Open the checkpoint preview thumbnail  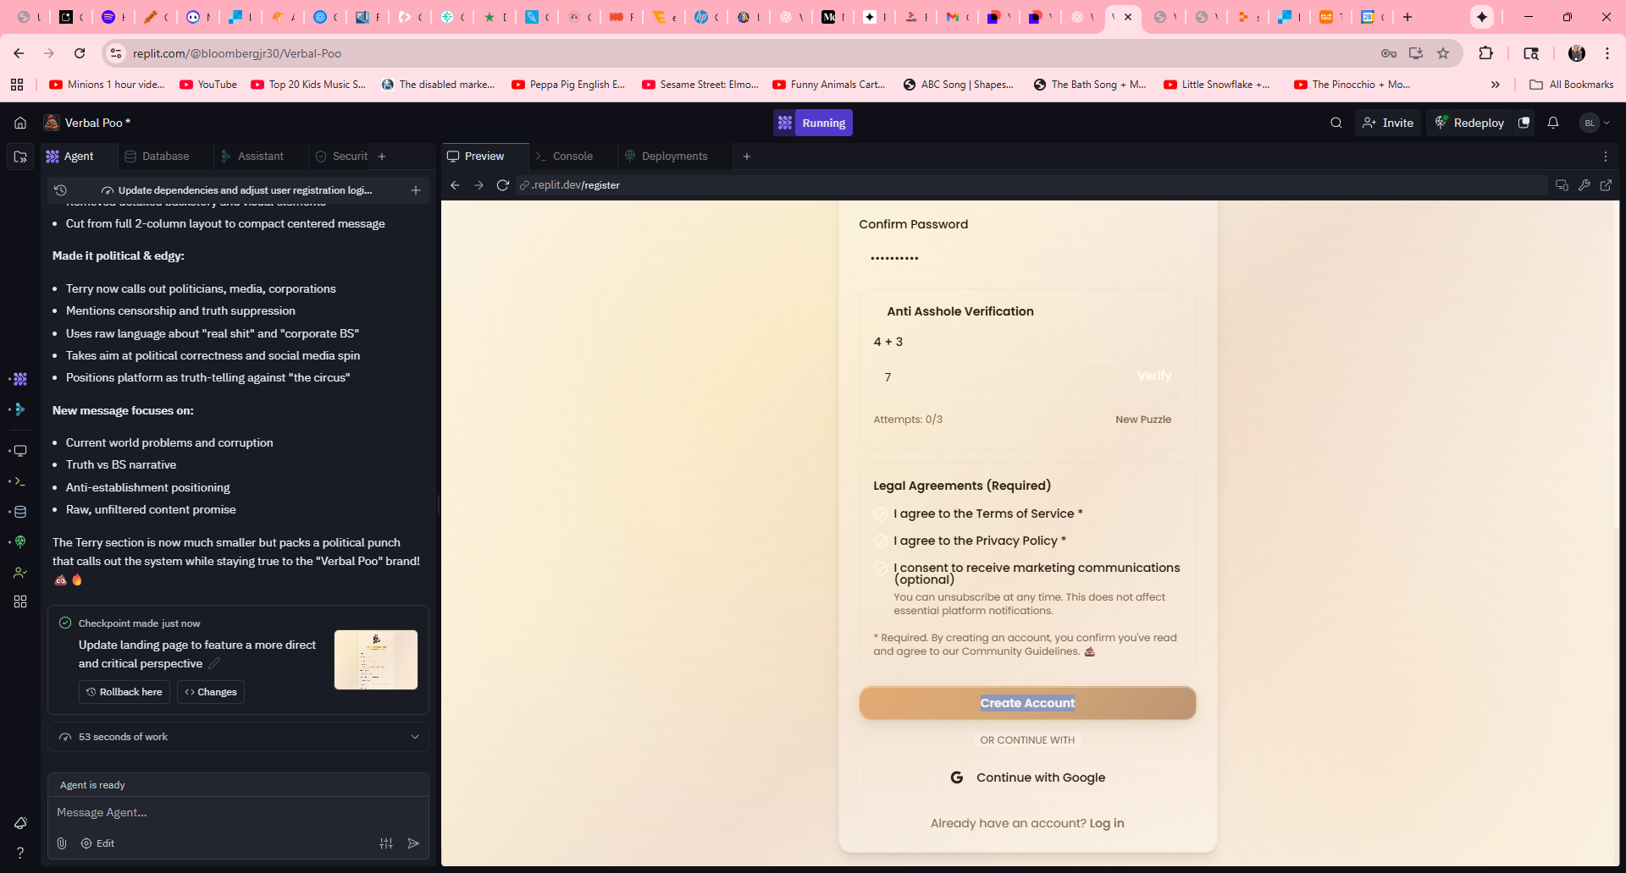coord(376,660)
